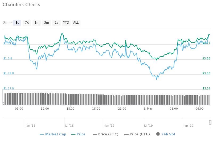
Task: Click Jul '19 on navigator timeline
Action: pos(148,126)
